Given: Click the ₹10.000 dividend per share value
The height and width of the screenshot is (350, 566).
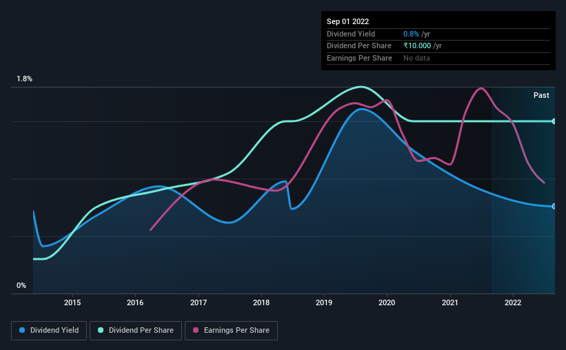Looking at the screenshot, I should coord(417,46).
